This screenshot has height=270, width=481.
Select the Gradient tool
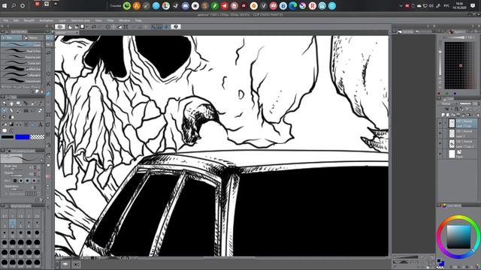(11, 124)
